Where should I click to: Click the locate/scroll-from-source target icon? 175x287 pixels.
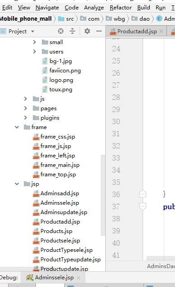[61, 31]
